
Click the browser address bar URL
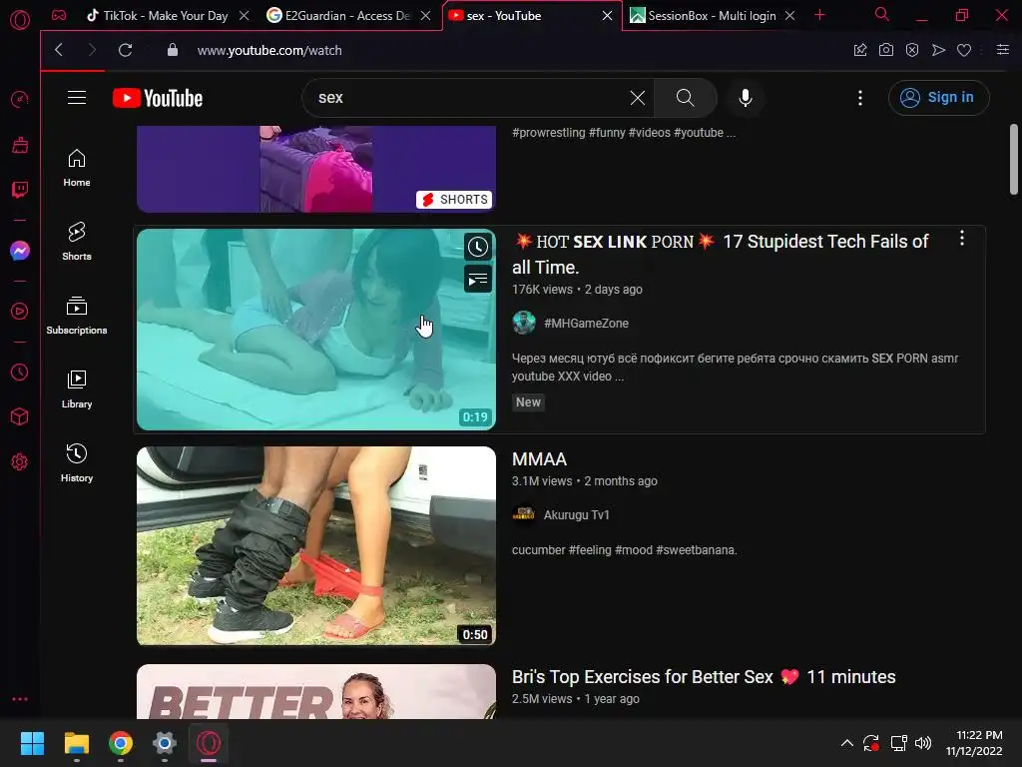click(269, 50)
